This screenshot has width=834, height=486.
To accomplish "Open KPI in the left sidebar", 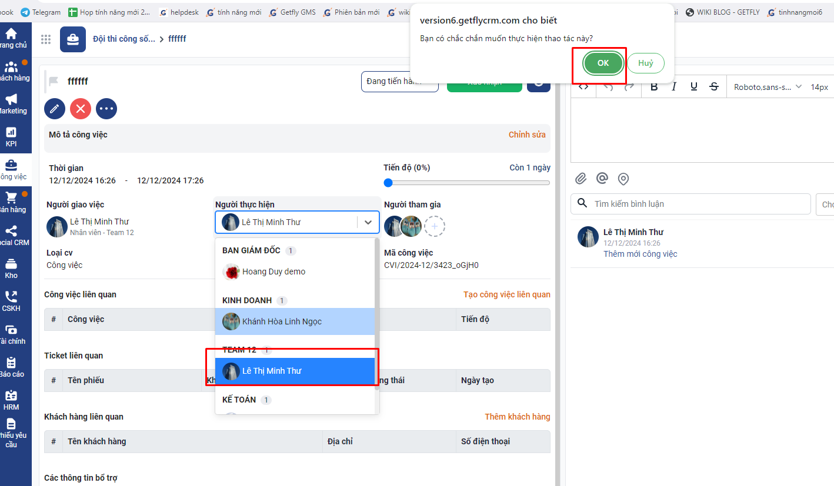I will (x=11, y=137).
